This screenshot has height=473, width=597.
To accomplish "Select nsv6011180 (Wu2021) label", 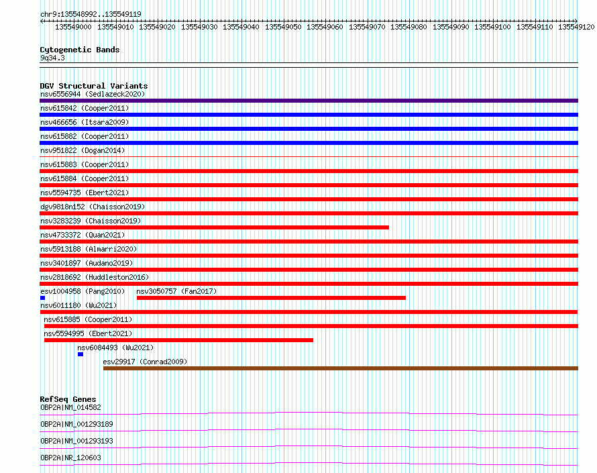I will click(78, 305).
